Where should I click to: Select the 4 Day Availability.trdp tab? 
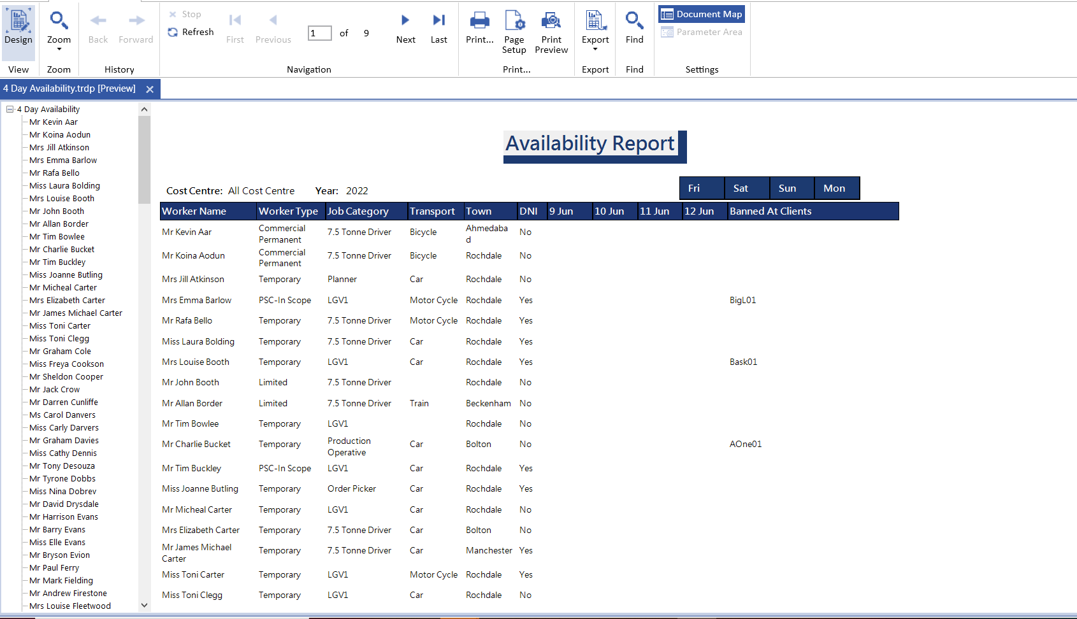click(69, 89)
